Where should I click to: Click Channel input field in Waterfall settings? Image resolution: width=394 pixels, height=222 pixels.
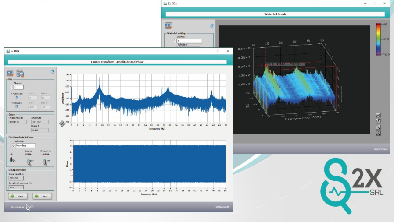click(189, 41)
